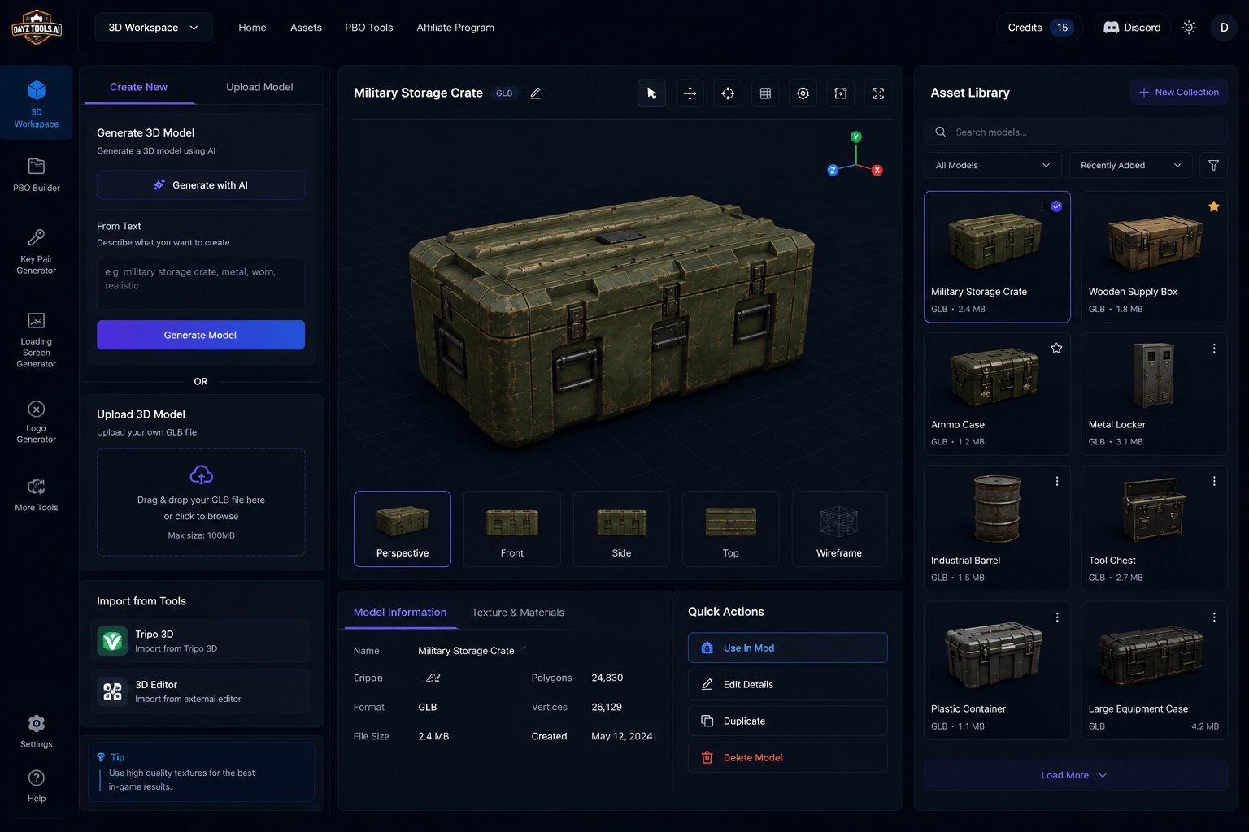The width and height of the screenshot is (1249, 832).
Task: Import from Tripo 3D
Action: [201, 641]
